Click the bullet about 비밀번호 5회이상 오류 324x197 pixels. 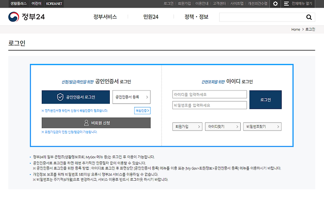tap(95, 174)
